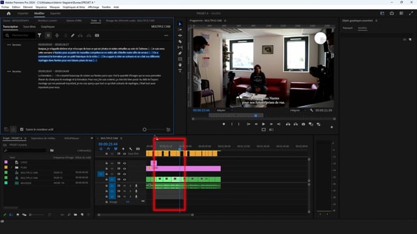Open Fenêtre menu
417x234 pixels.
(x=106, y=7)
